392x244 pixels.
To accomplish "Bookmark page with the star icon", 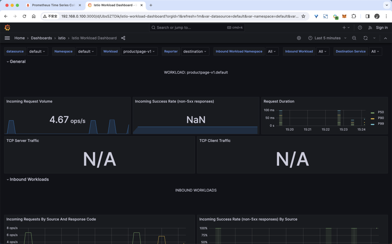I will pos(303,16).
